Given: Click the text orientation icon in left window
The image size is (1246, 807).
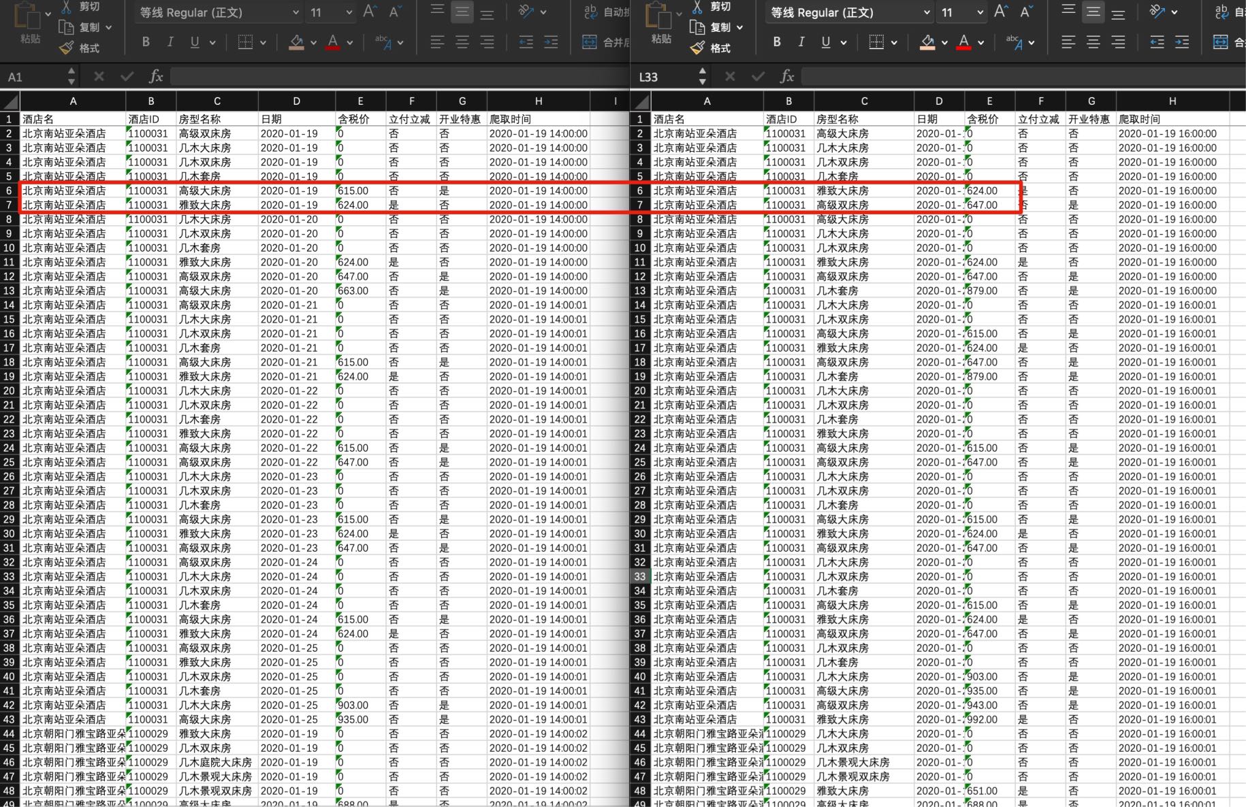Looking at the screenshot, I should click(x=526, y=12).
